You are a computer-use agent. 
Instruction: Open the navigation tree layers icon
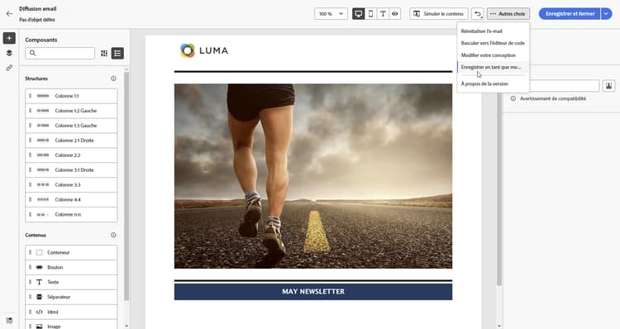pos(9,53)
